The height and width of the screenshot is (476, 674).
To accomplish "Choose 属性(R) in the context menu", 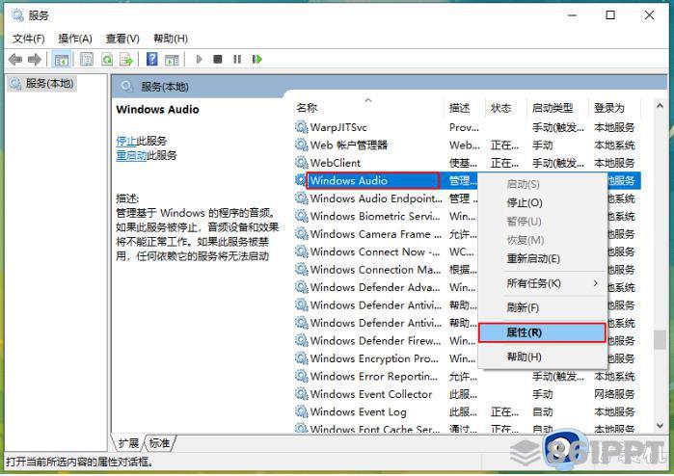I will (x=542, y=332).
